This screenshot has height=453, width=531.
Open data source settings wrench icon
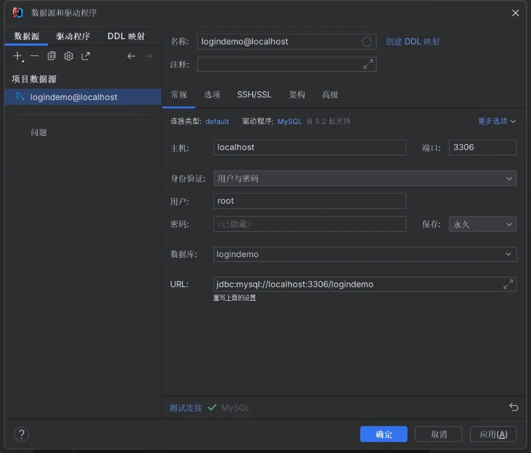[68, 56]
